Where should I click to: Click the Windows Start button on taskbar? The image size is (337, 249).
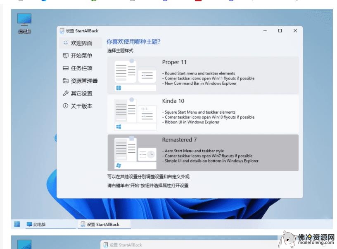(x=17, y=224)
